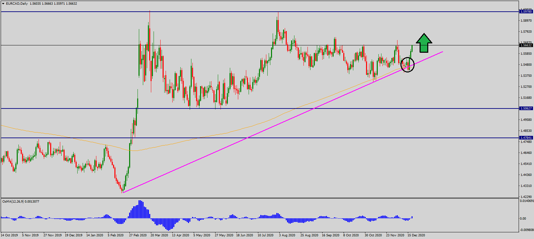The height and width of the screenshot is (239, 534).
Task: Select the top horizontal resistance line
Action: coord(234,12)
